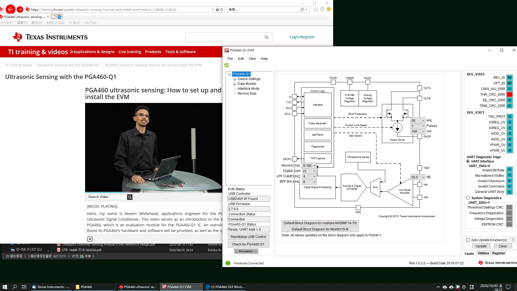Enable the Auto Update Enabled checkbox
517x291 pixels.
click(468, 240)
